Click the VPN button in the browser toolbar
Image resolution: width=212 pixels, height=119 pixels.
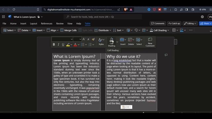click(x=202, y=10)
